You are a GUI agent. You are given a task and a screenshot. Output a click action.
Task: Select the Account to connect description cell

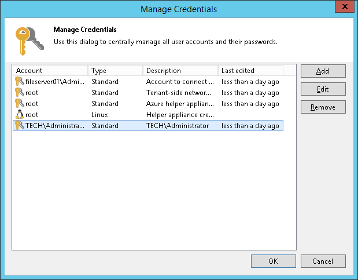180,82
